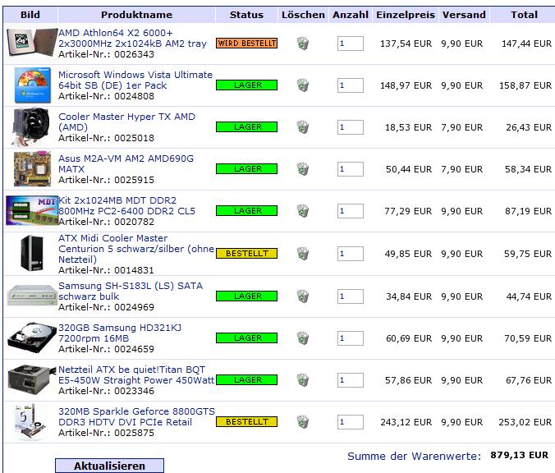This screenshot has width=555, height=473.
Task: Open the Asus M2A-VM AM2 AMD690G link
Action: [x=126, y=163]
